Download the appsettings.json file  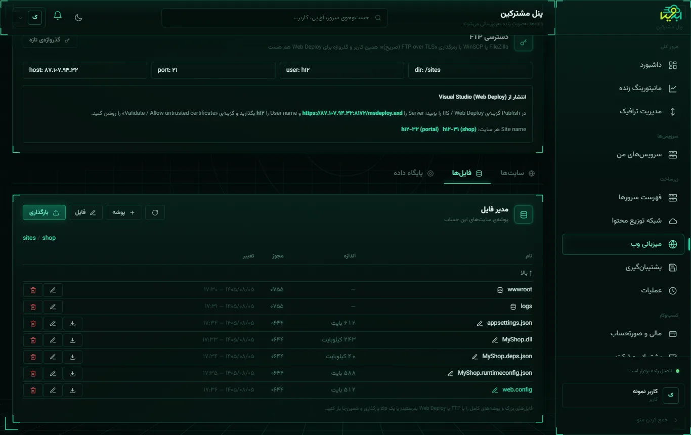[72, 323]
